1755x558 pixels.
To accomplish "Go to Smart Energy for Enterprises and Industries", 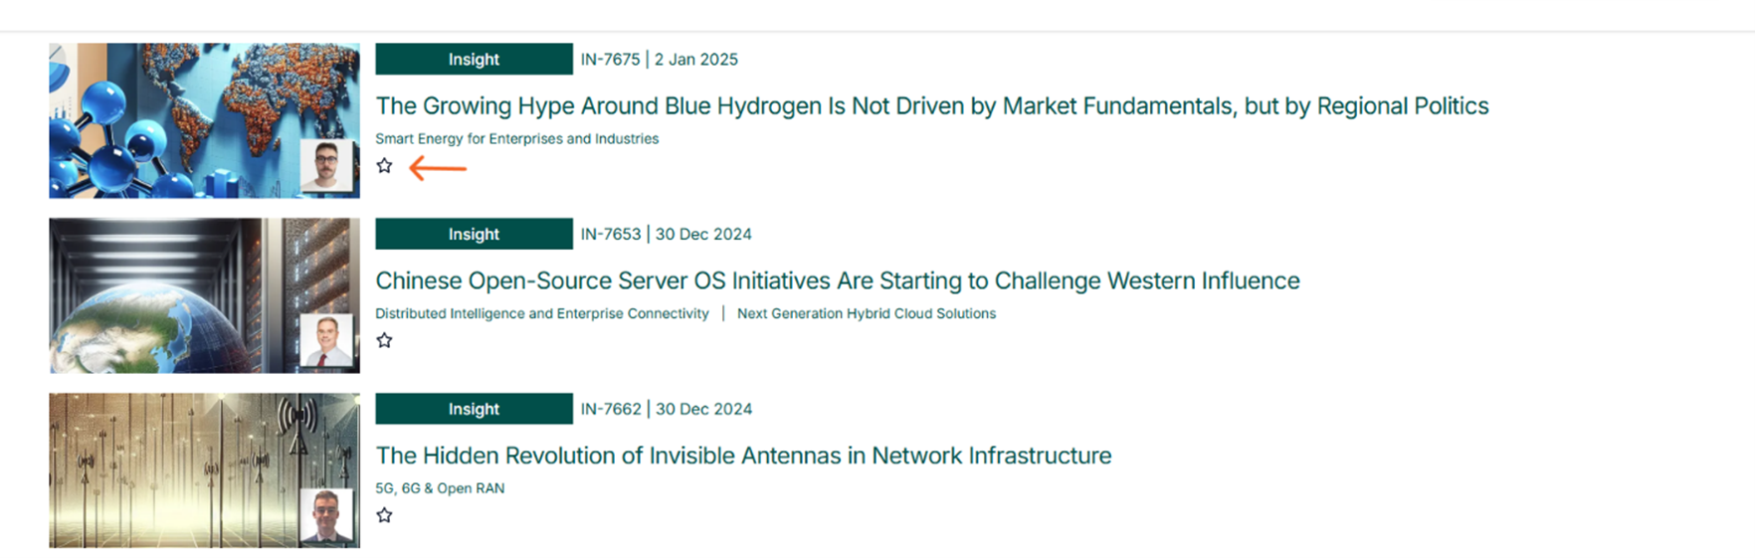I will [516, 139].
